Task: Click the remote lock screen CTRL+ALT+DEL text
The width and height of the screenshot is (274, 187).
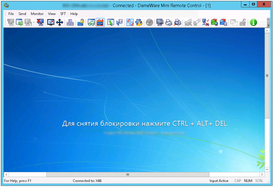Action: pyautogui.click(x=144, y=123)
